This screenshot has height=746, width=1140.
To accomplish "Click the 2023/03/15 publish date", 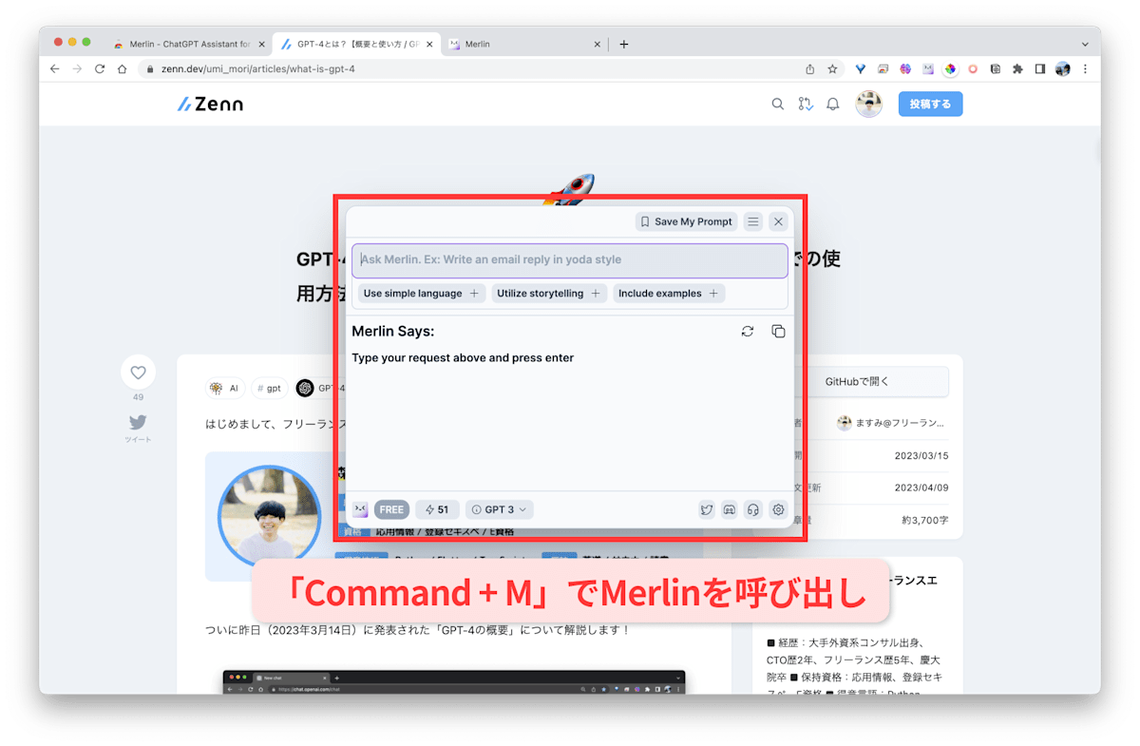I will coord(921,456).
